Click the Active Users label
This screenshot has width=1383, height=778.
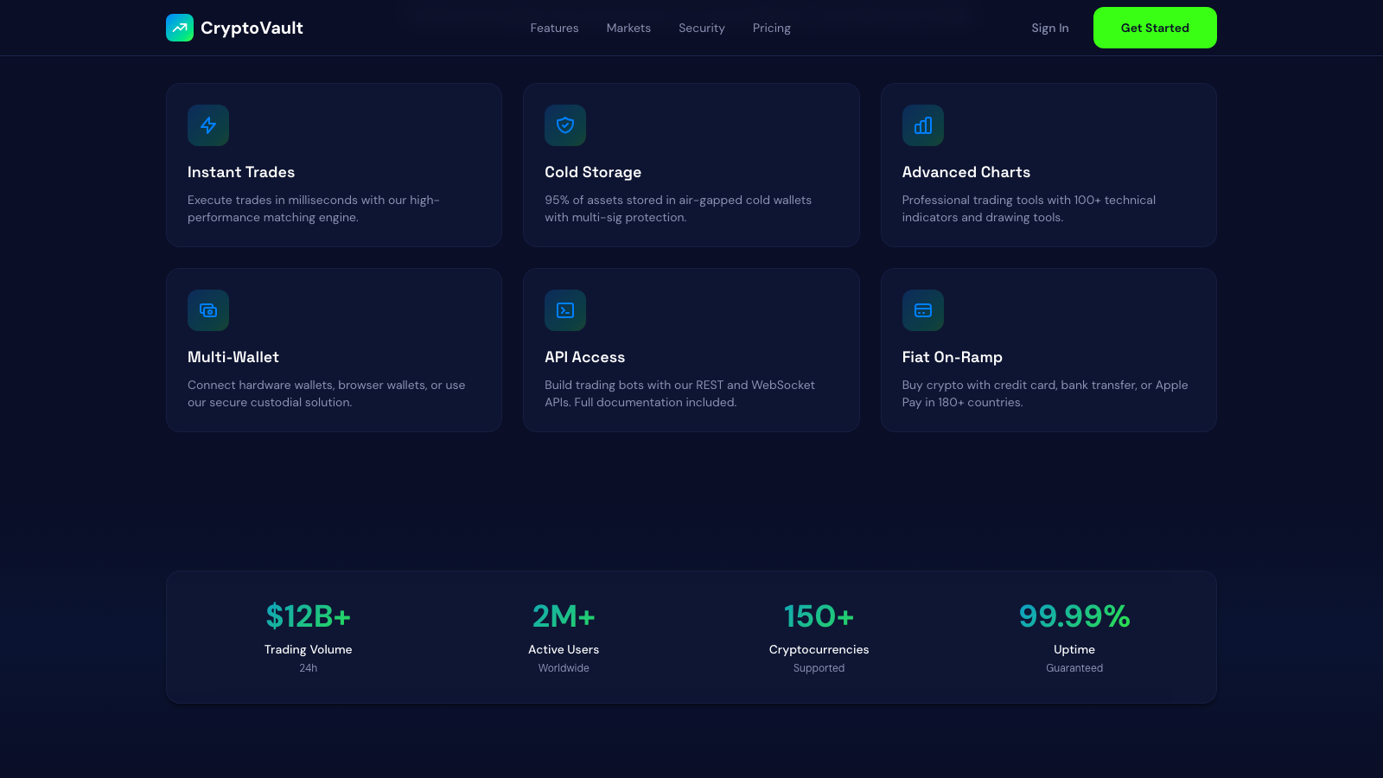tap(564, 649)
